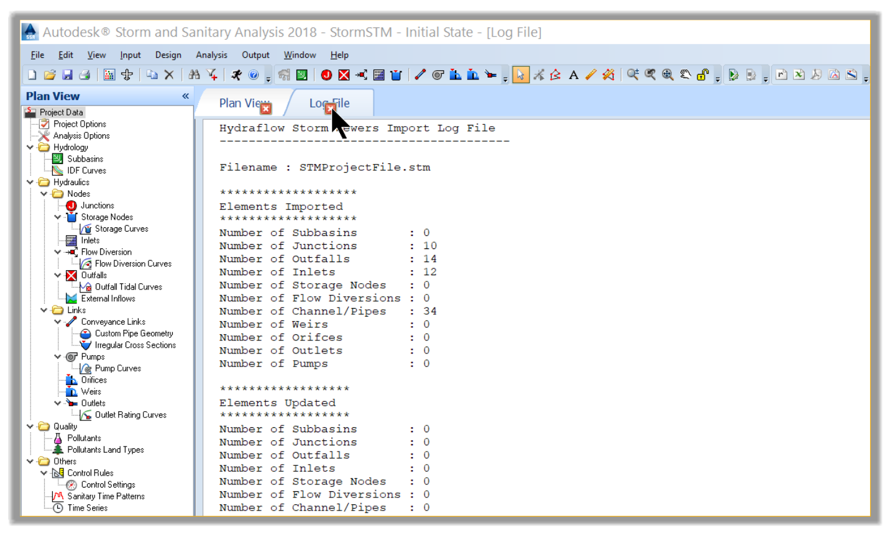Activate the Pan hand tool
Viewport: 890px width, 536px height.
[685, 75]
